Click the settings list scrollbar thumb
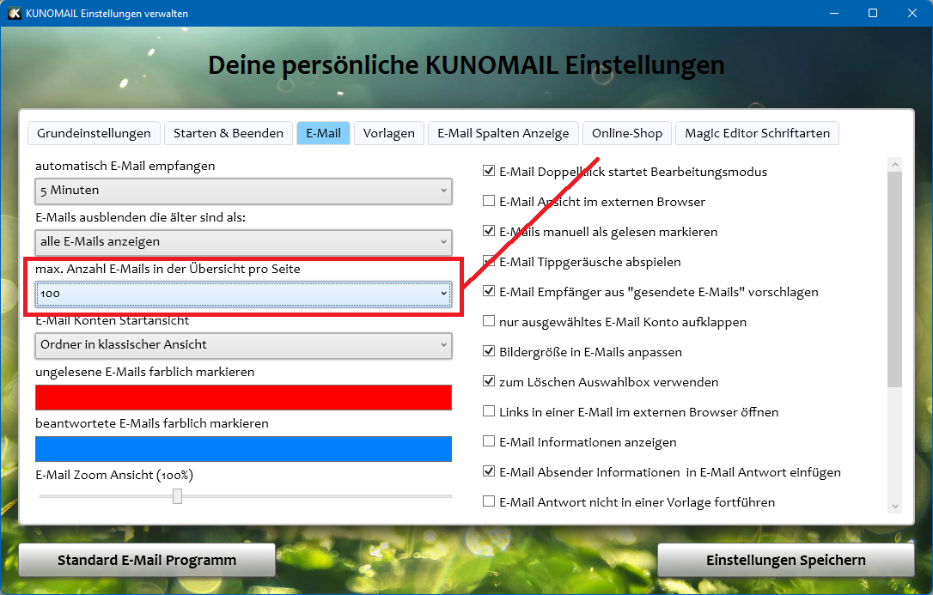The image size is (933, 595). coord(894,279)
